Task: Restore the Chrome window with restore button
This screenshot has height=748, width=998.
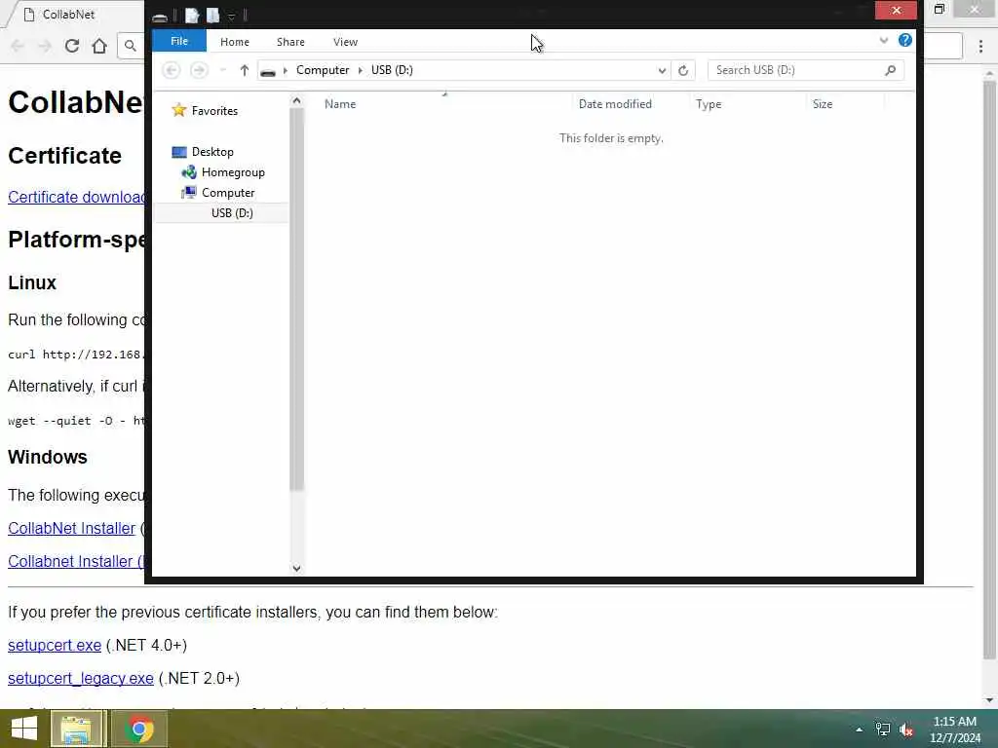Action: click(x=939, y=9)
